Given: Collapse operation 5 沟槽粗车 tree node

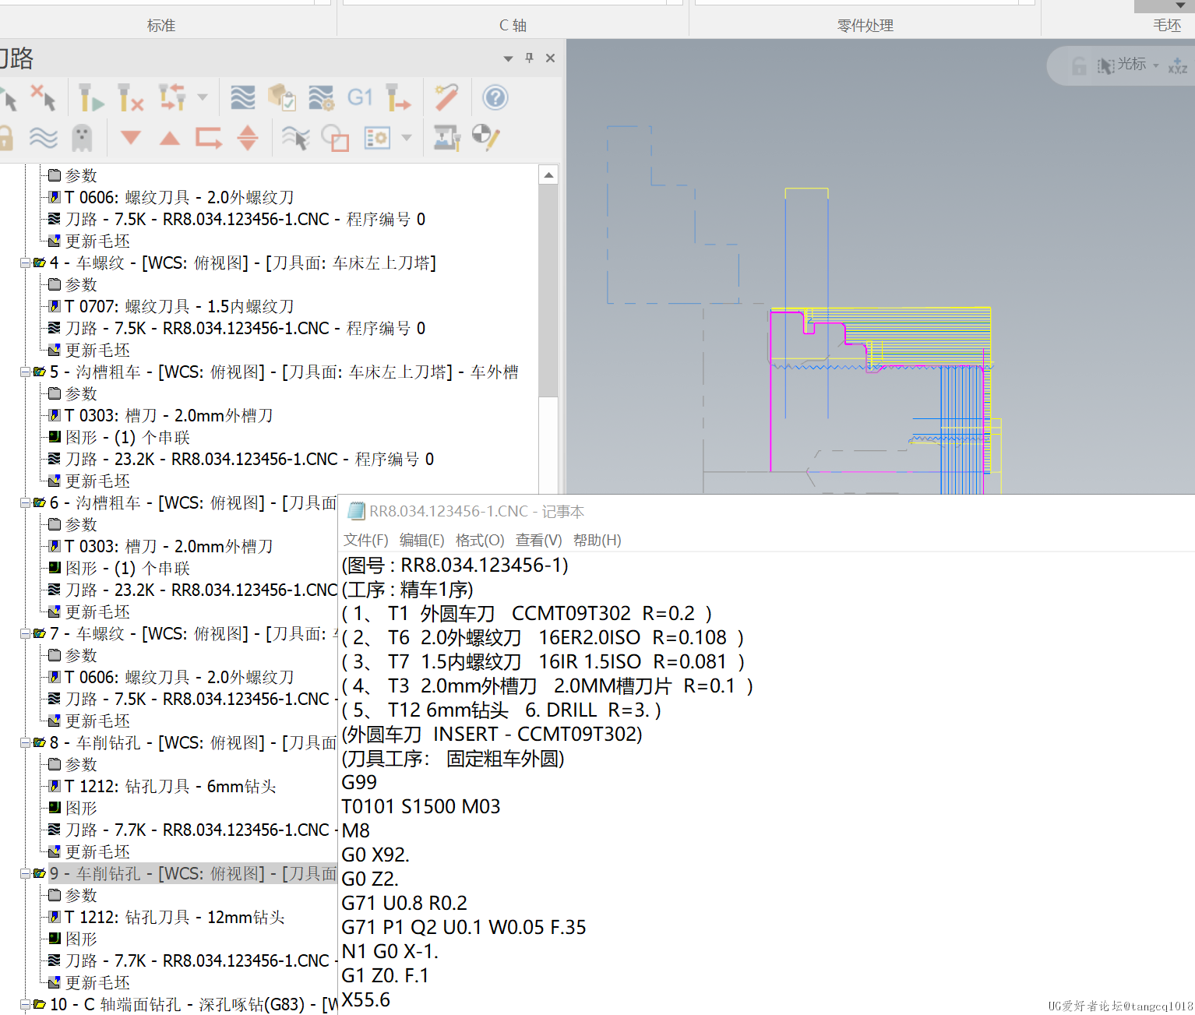Looking at the screenshot, I should pos(25,372).
